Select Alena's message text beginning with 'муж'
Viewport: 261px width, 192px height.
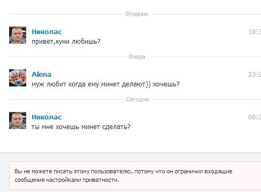coord(105,84)
